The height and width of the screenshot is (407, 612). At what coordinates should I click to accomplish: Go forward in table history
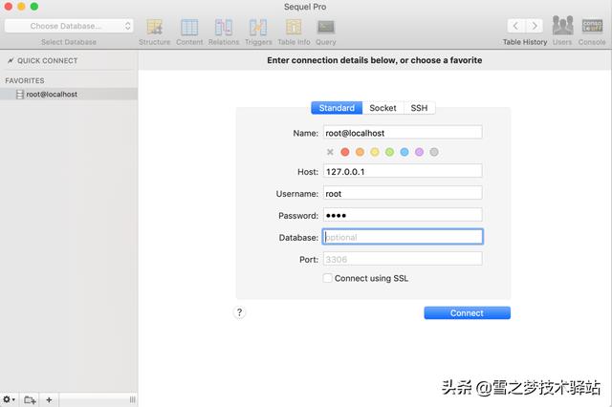click(534, 26)
